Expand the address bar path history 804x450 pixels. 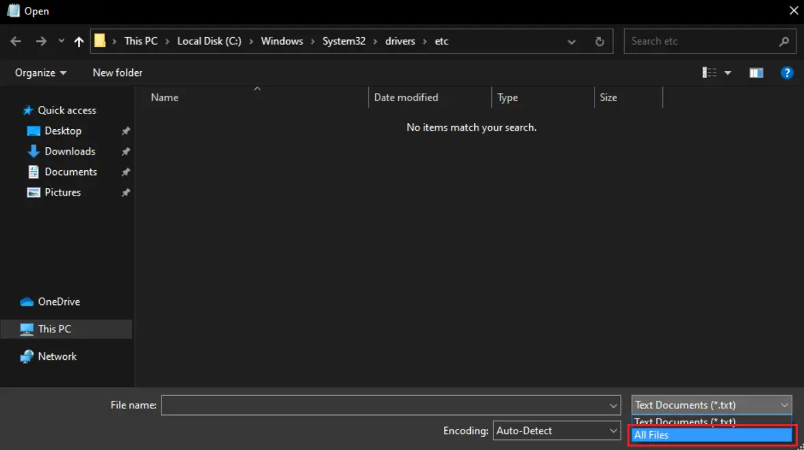point(571,42)
